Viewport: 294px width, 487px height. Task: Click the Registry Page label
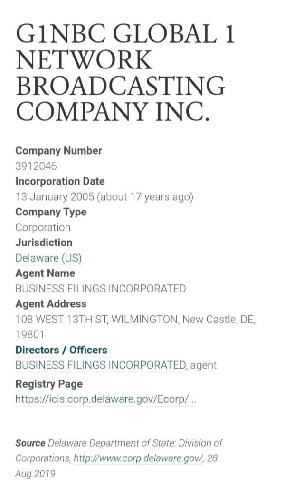pos(49,384)
